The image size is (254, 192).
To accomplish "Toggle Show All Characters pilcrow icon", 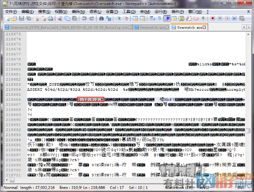I will tap(160, 19).
